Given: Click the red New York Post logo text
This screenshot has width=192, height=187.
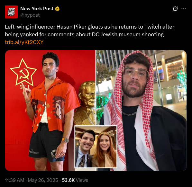Looking at the screenshot, I should 11,12.
